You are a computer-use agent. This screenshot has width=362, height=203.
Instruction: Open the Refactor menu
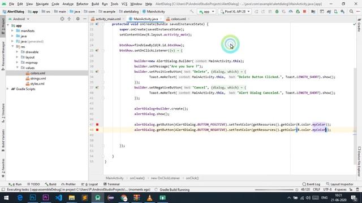coord(82,4)
